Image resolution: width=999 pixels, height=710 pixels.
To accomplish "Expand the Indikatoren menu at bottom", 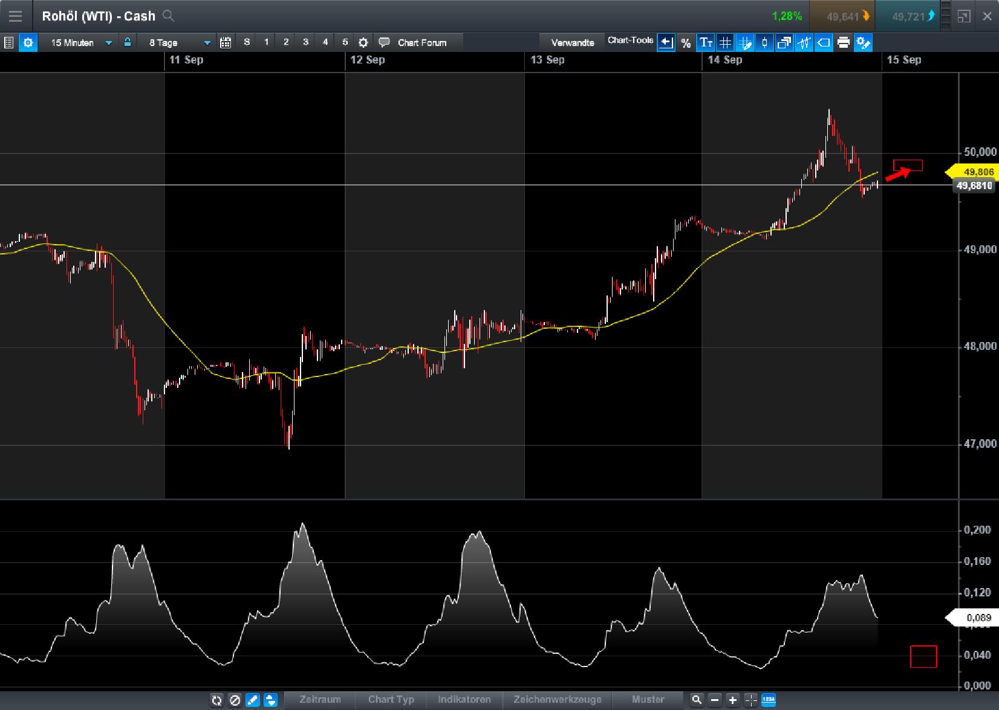I will coord(464,700).
